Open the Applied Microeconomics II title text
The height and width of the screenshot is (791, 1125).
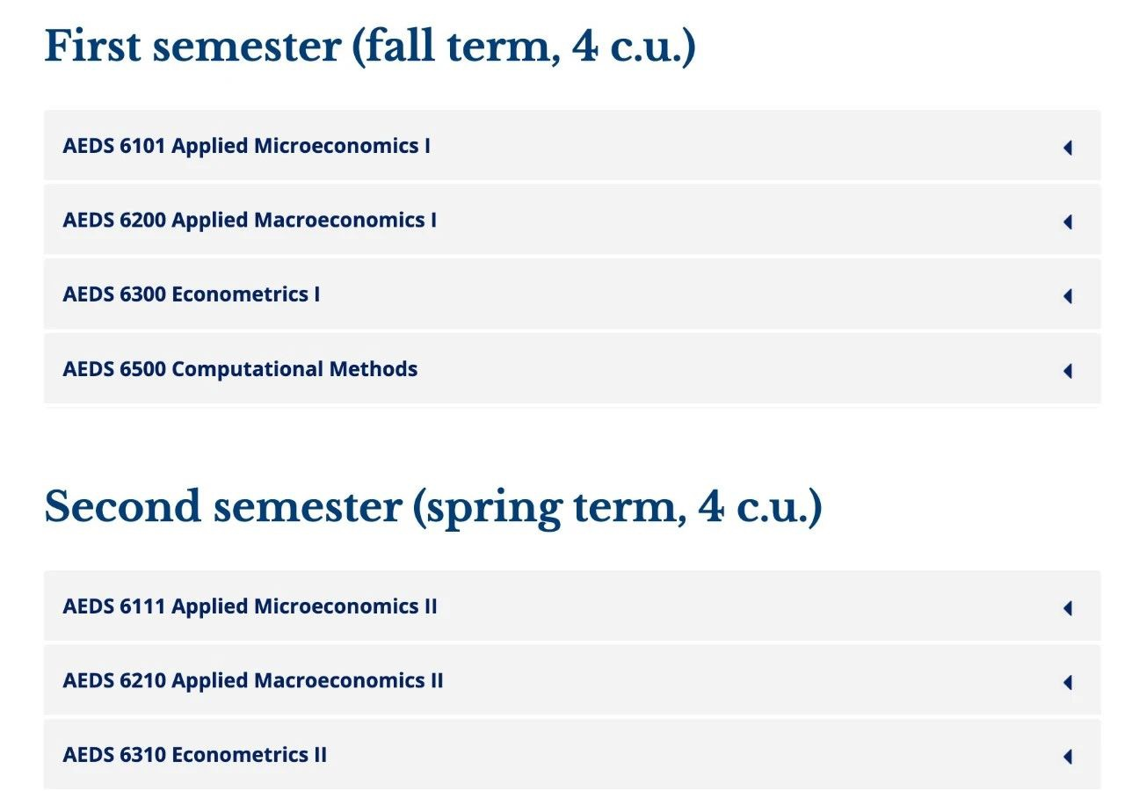click(x=304, y=606)
